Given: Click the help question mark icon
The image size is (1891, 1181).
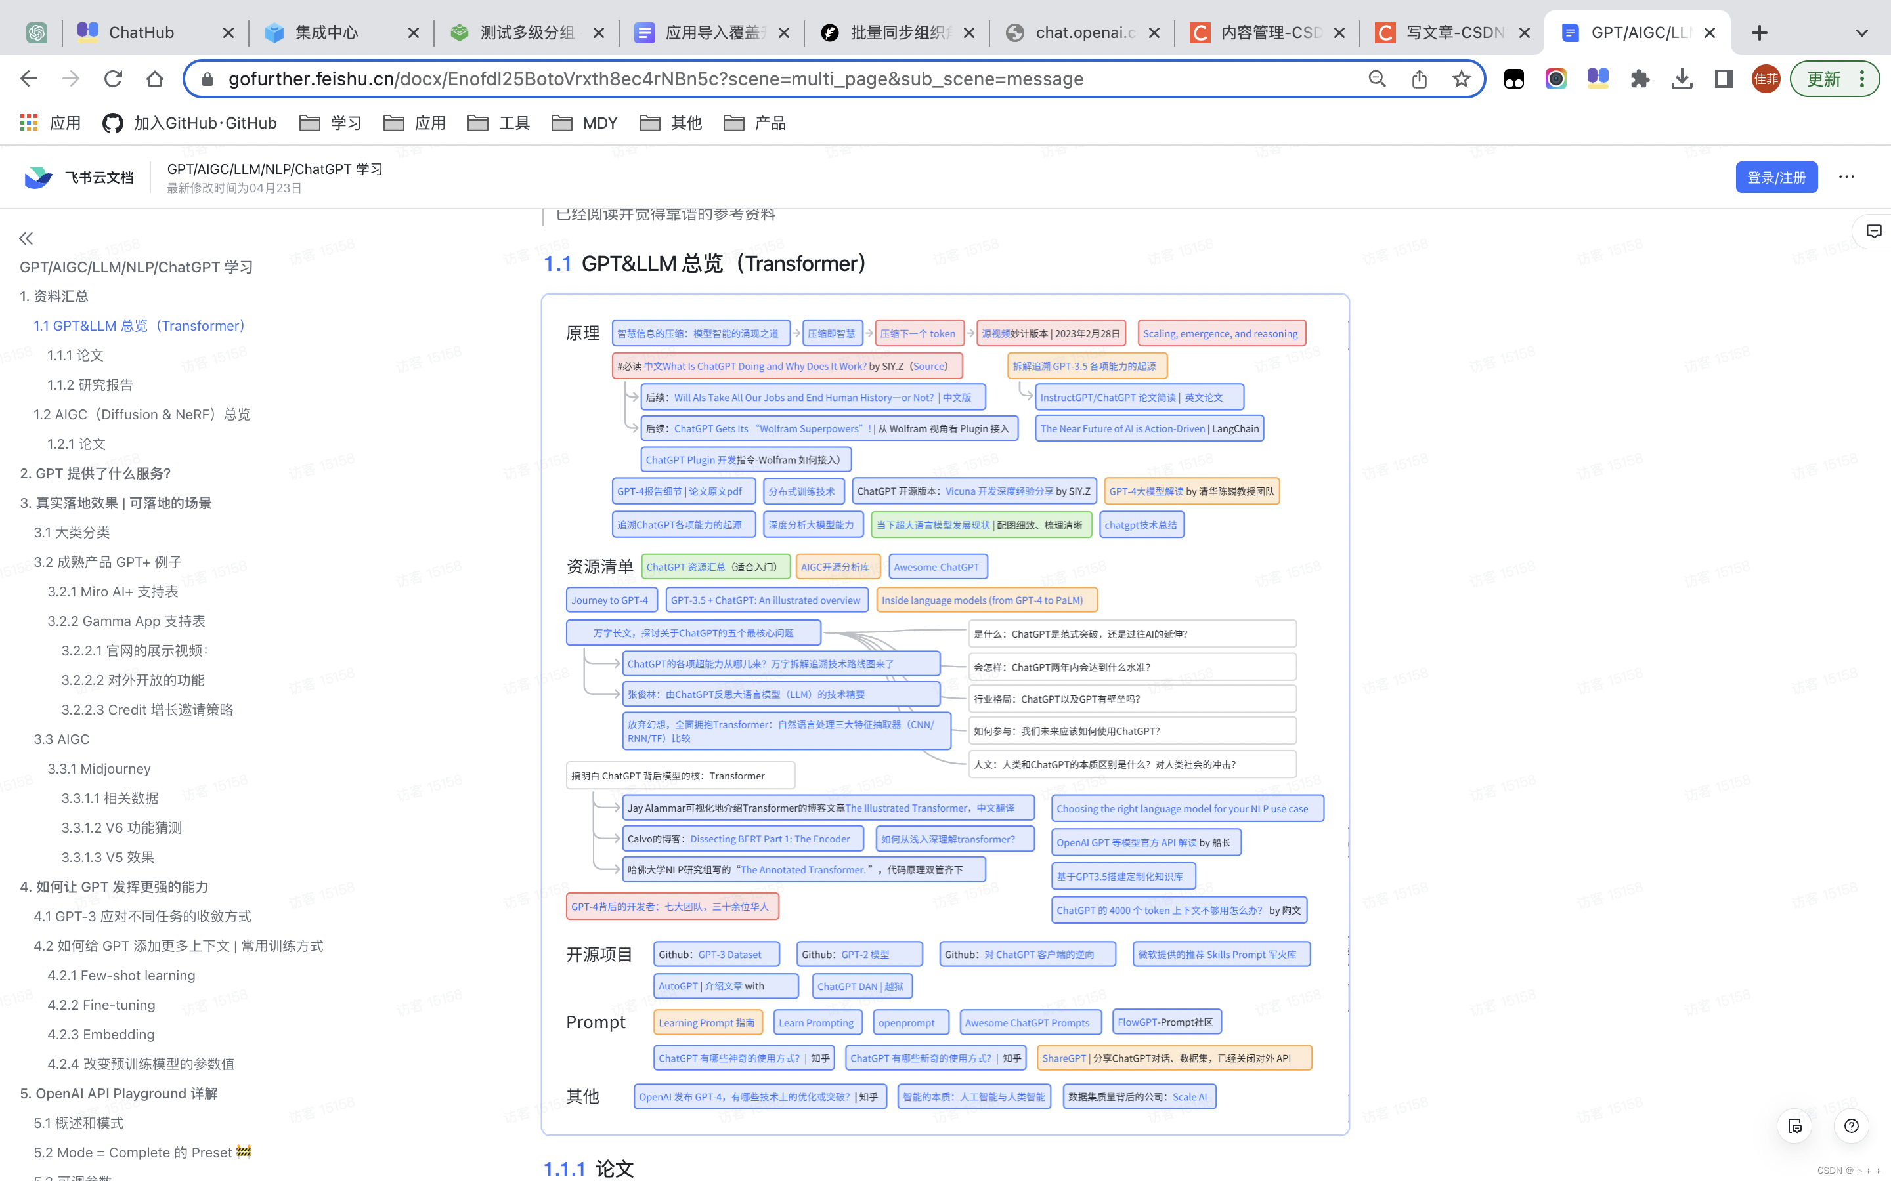Looking at the screenshot, I should pos(1850,1125).
